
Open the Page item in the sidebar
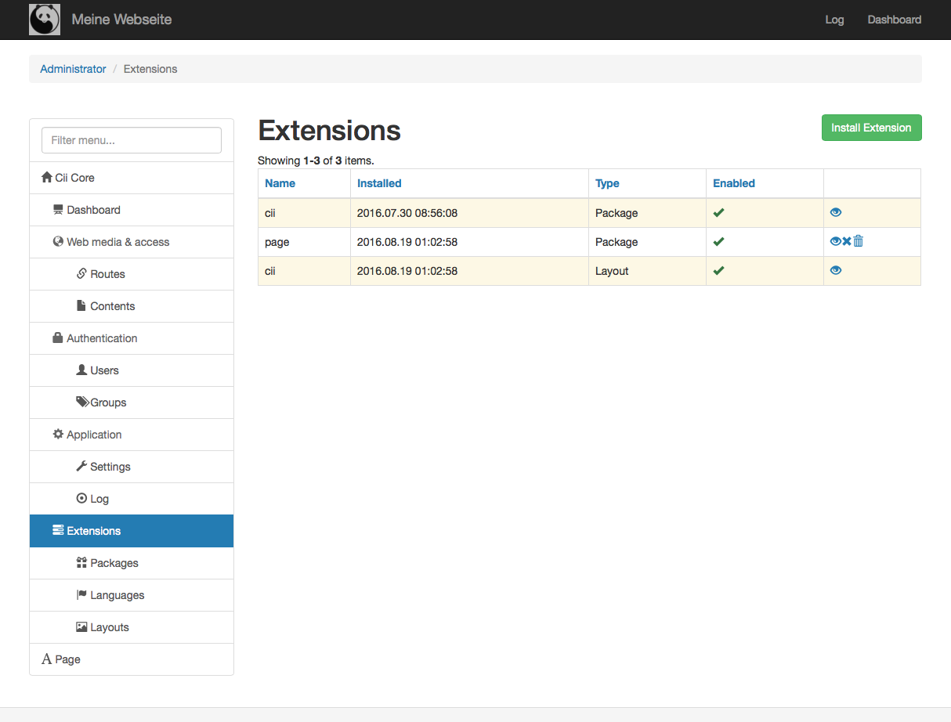click(132, 659)
